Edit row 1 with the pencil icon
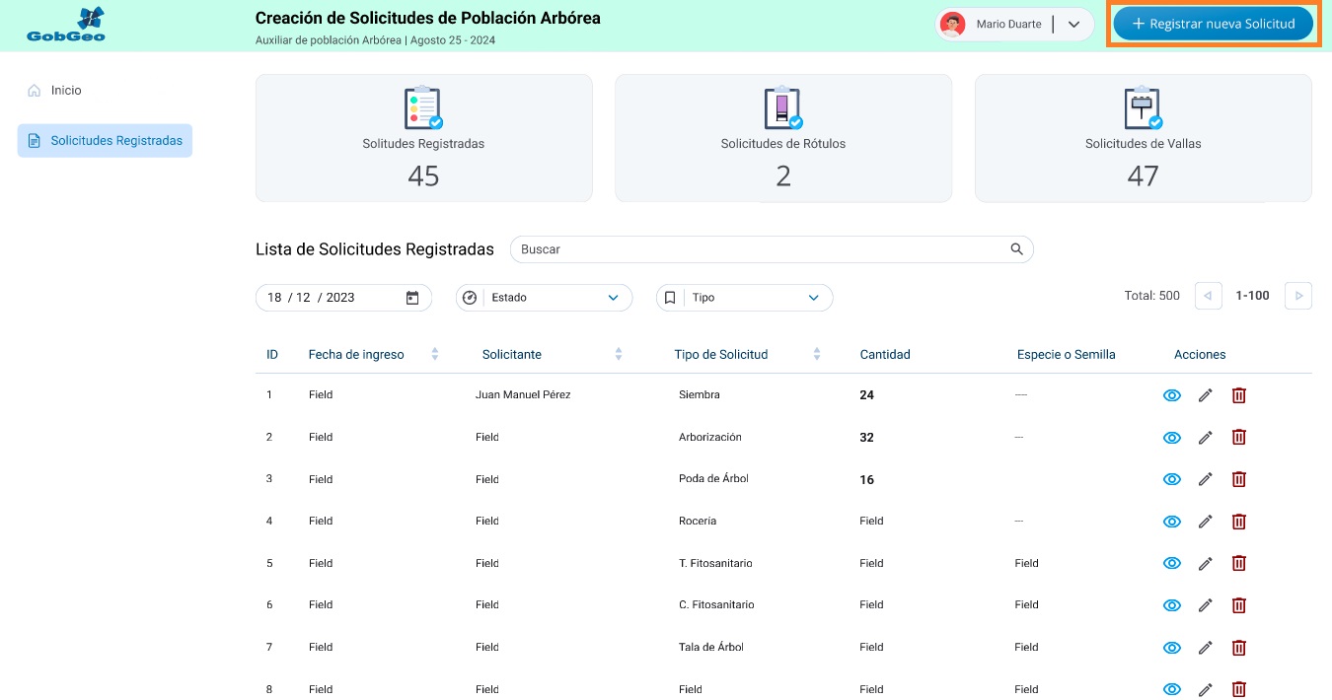Screen dimensions: 1332x700 1205,395
